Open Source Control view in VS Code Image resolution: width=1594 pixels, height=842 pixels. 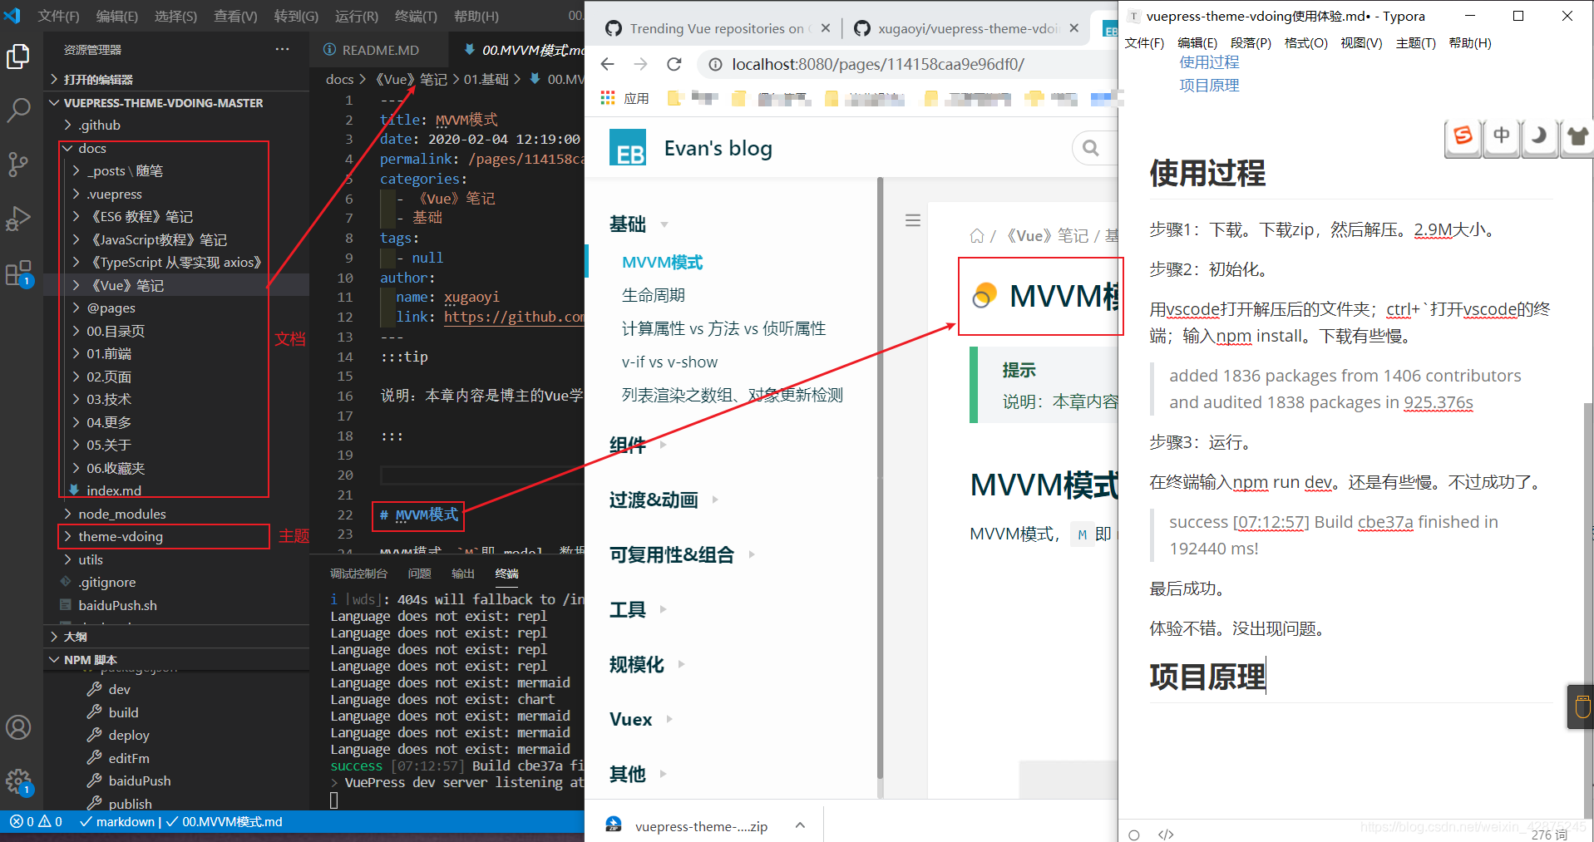tap(18, 164)
